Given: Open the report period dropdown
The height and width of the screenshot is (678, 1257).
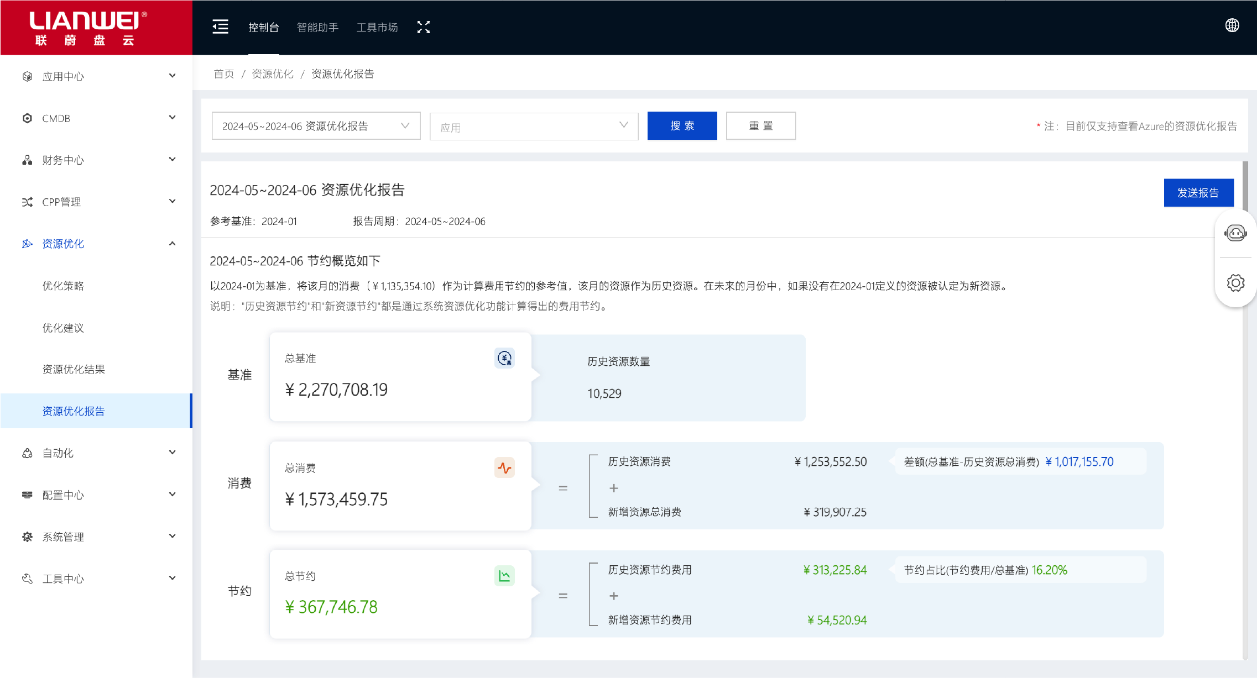Looking at the screenshot, I should pyautogui.click(x=316, y=126).
